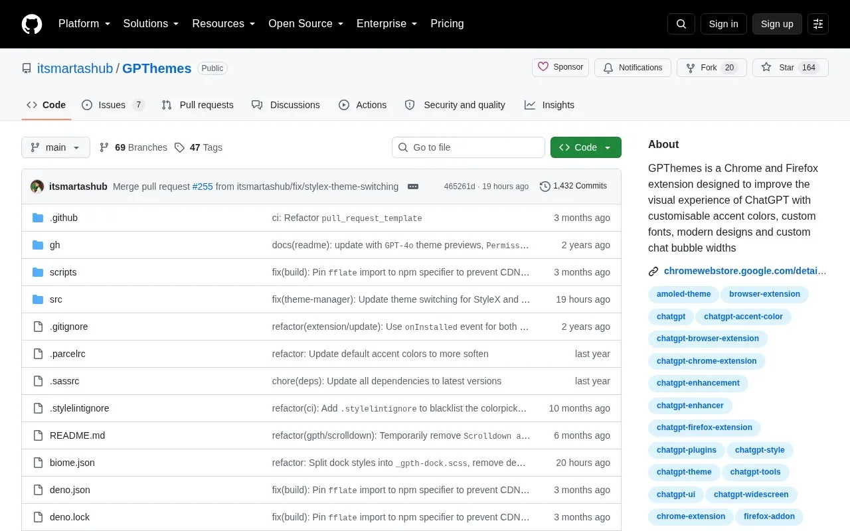Click the branch icon beside 69 Branches
Image resolution: width=850 pixels, height=531 pixels.
(x=104, y=147)
